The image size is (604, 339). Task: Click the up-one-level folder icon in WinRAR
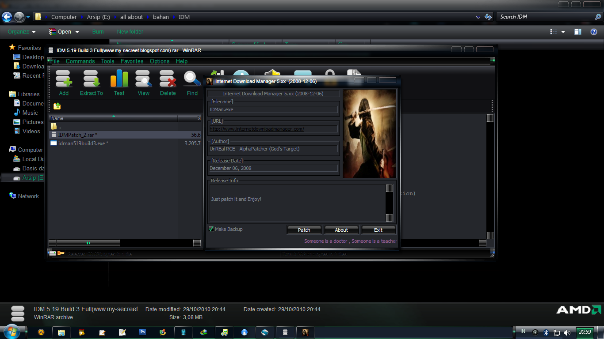57,106
